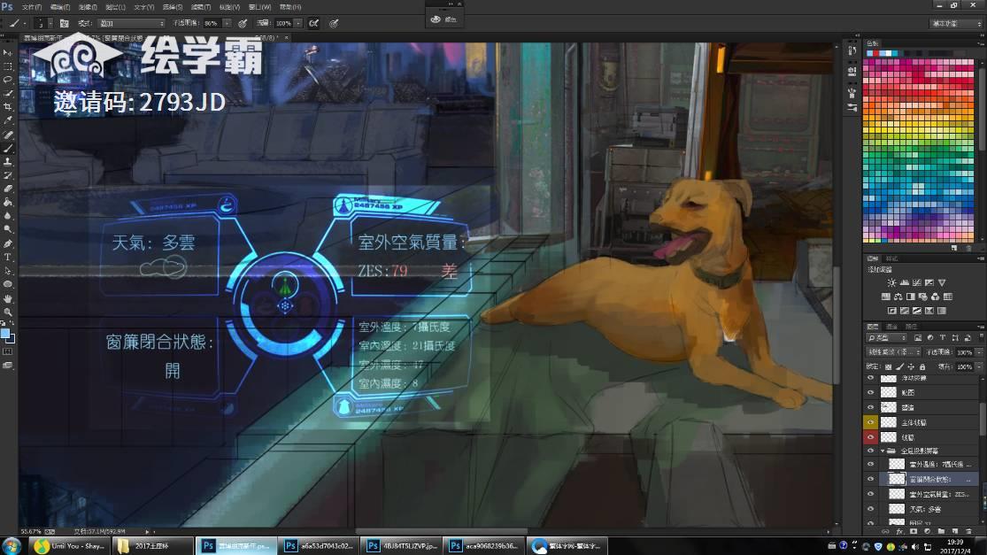Collapse the layer group folder triangle
The width and height of the screenshot is (987, 555).
point(883,451)
